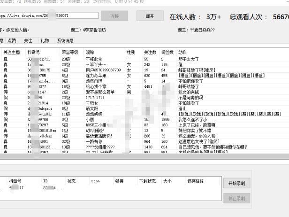
Task: Select the row with nickname 晒太阳
Action: 144,108
